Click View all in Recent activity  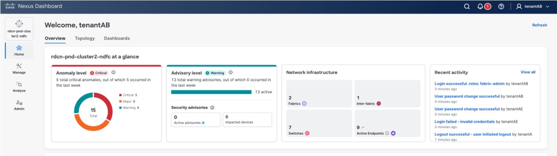pos(528,72)
